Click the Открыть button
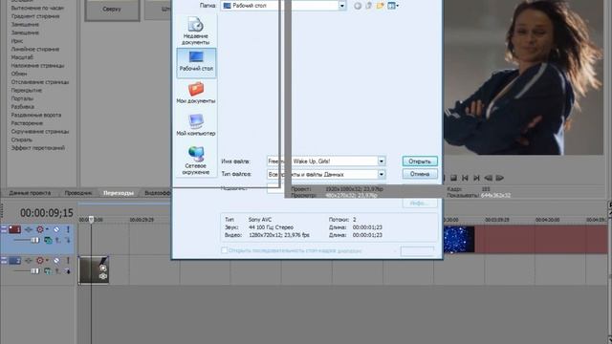The width and height of the screenshot is (612, 344). pos(420,161)
